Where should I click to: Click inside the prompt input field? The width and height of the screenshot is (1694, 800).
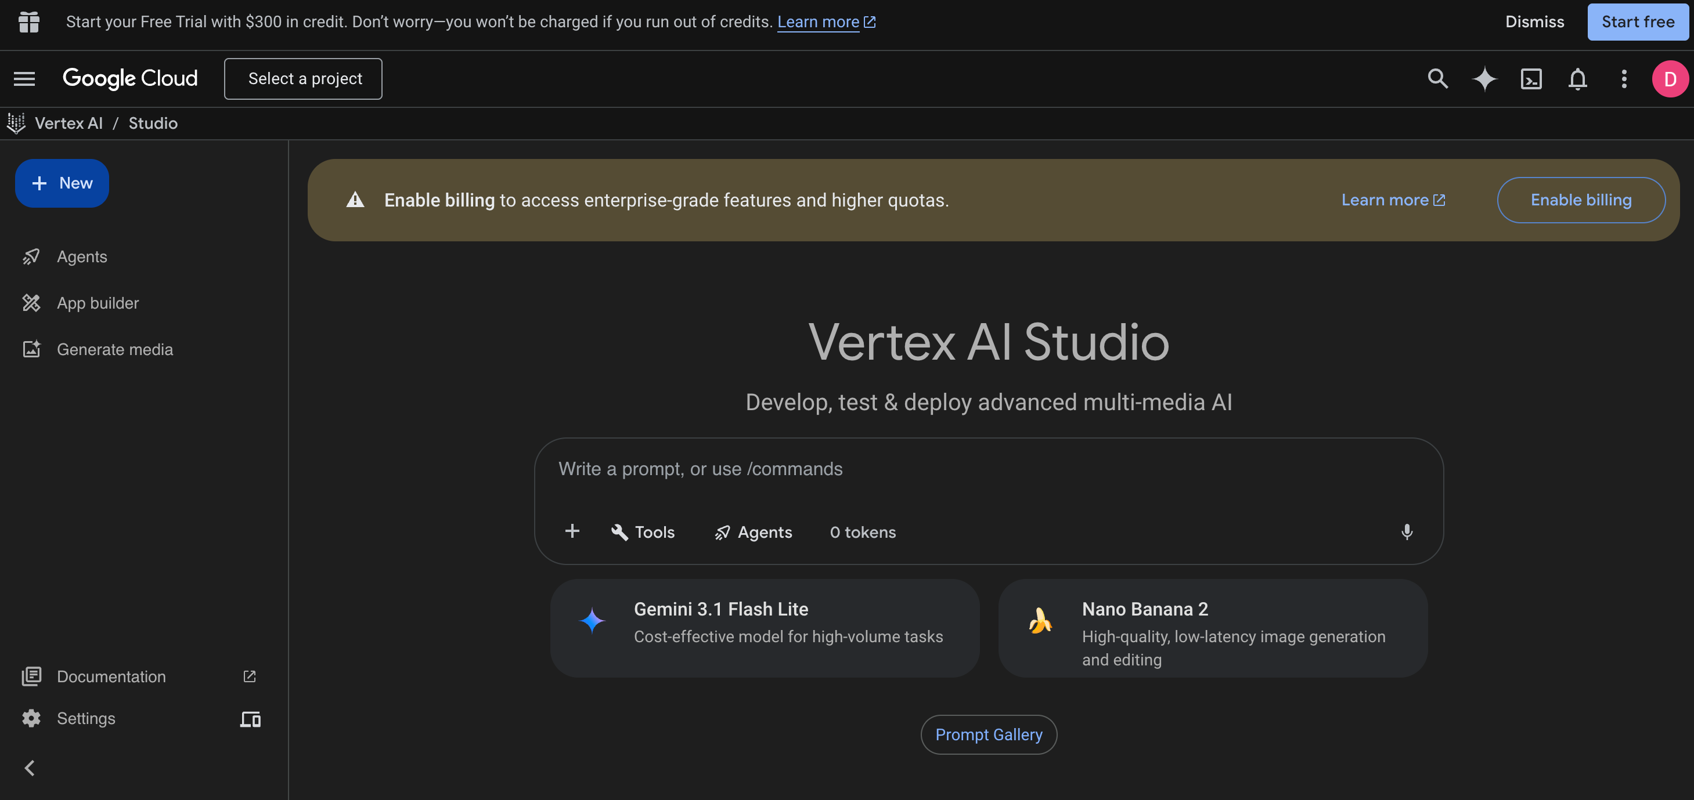(x=921, y=469)
